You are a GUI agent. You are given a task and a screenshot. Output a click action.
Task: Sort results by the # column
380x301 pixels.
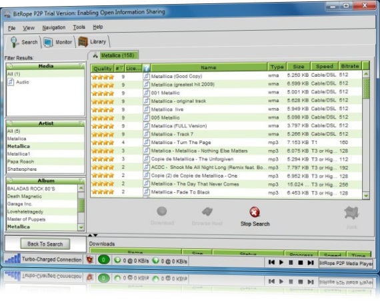(119, 68)
